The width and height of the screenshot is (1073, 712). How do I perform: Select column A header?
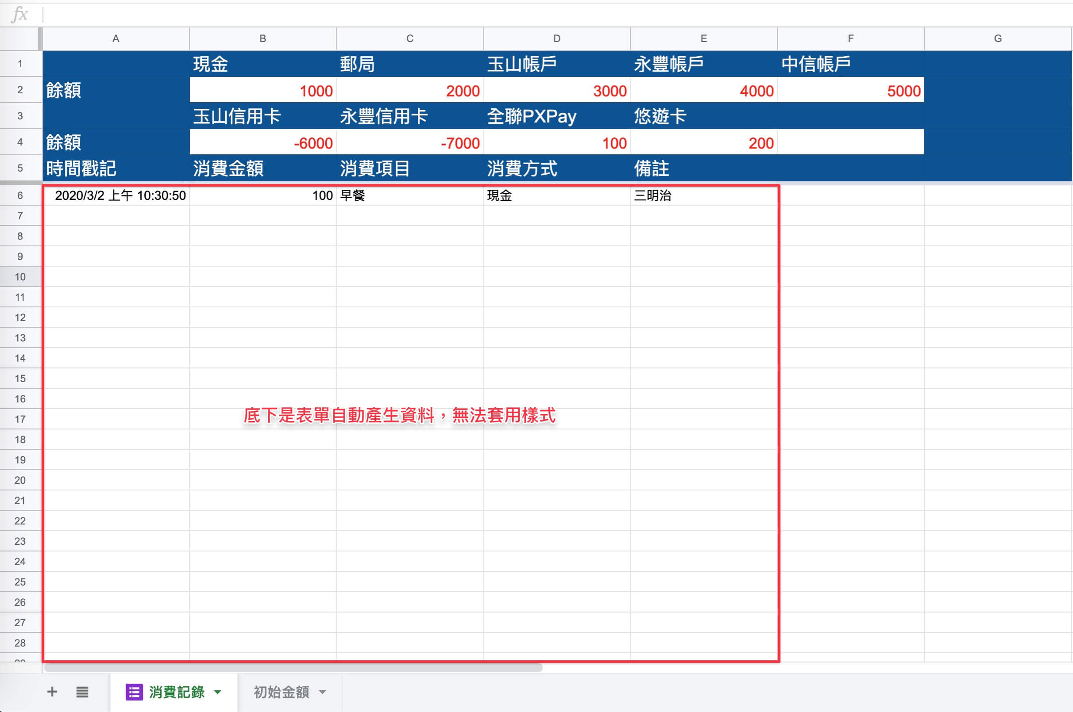[x=116, y=38]
